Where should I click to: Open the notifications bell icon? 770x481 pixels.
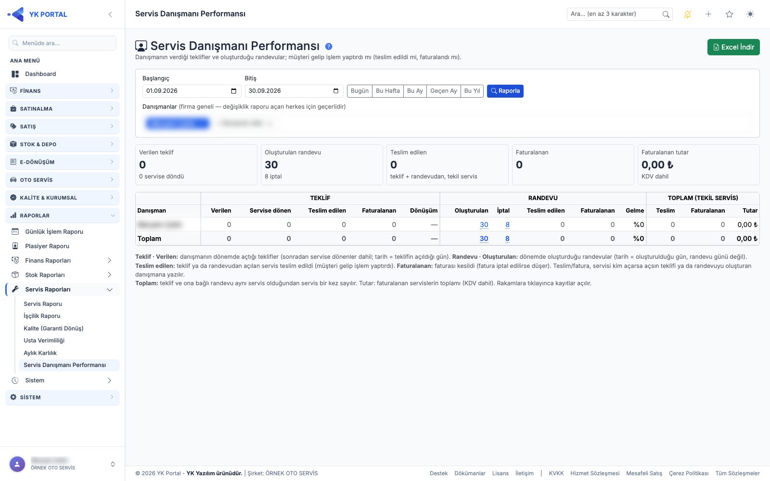tap(688, 14)
